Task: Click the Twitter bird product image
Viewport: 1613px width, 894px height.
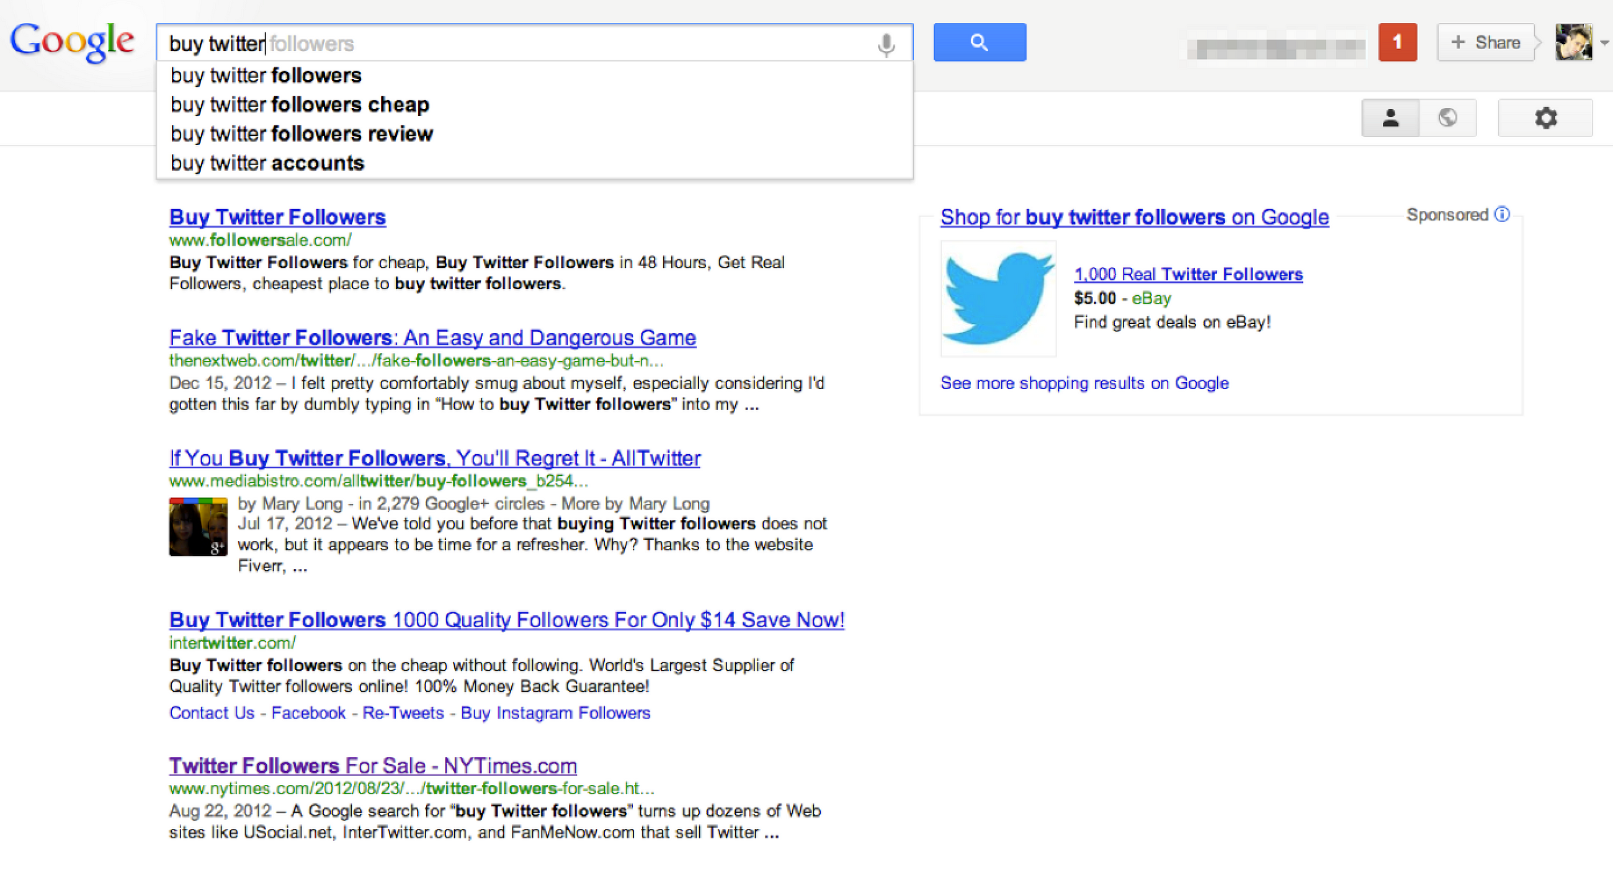Action: pos(998,298)
